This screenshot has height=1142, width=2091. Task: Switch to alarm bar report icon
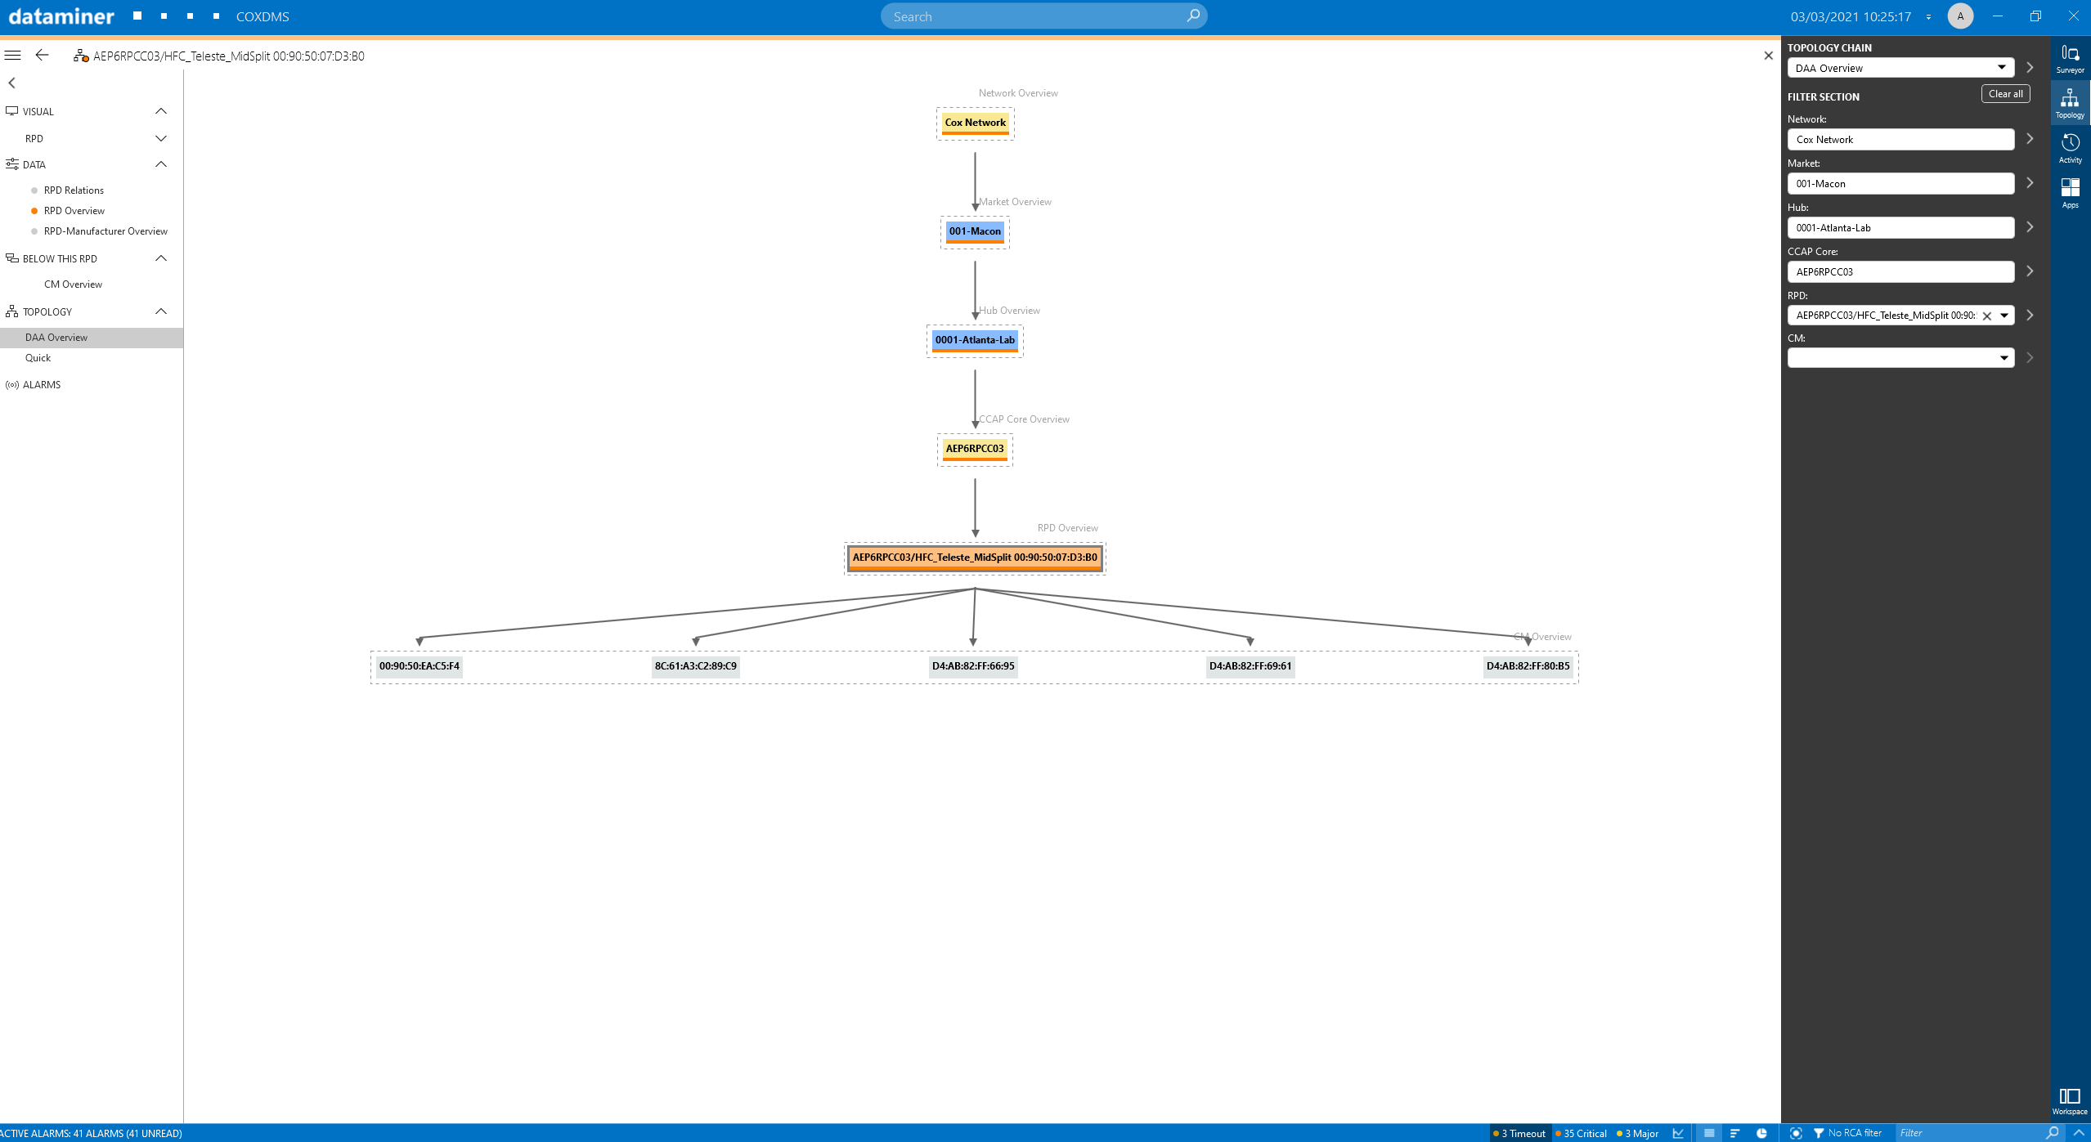pyautogui.click(x=1734, y=1133)
